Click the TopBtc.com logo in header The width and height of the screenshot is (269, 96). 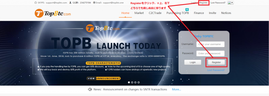point(53,13)
